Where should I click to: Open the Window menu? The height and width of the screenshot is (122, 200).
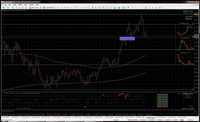(31, 4)
